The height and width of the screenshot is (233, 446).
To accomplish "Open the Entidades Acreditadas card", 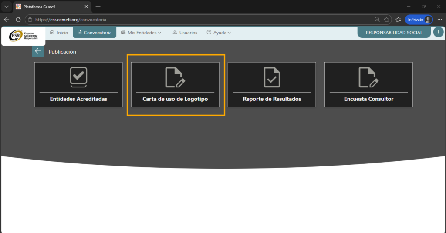I will pyautogui.click(x=78, y=84).
